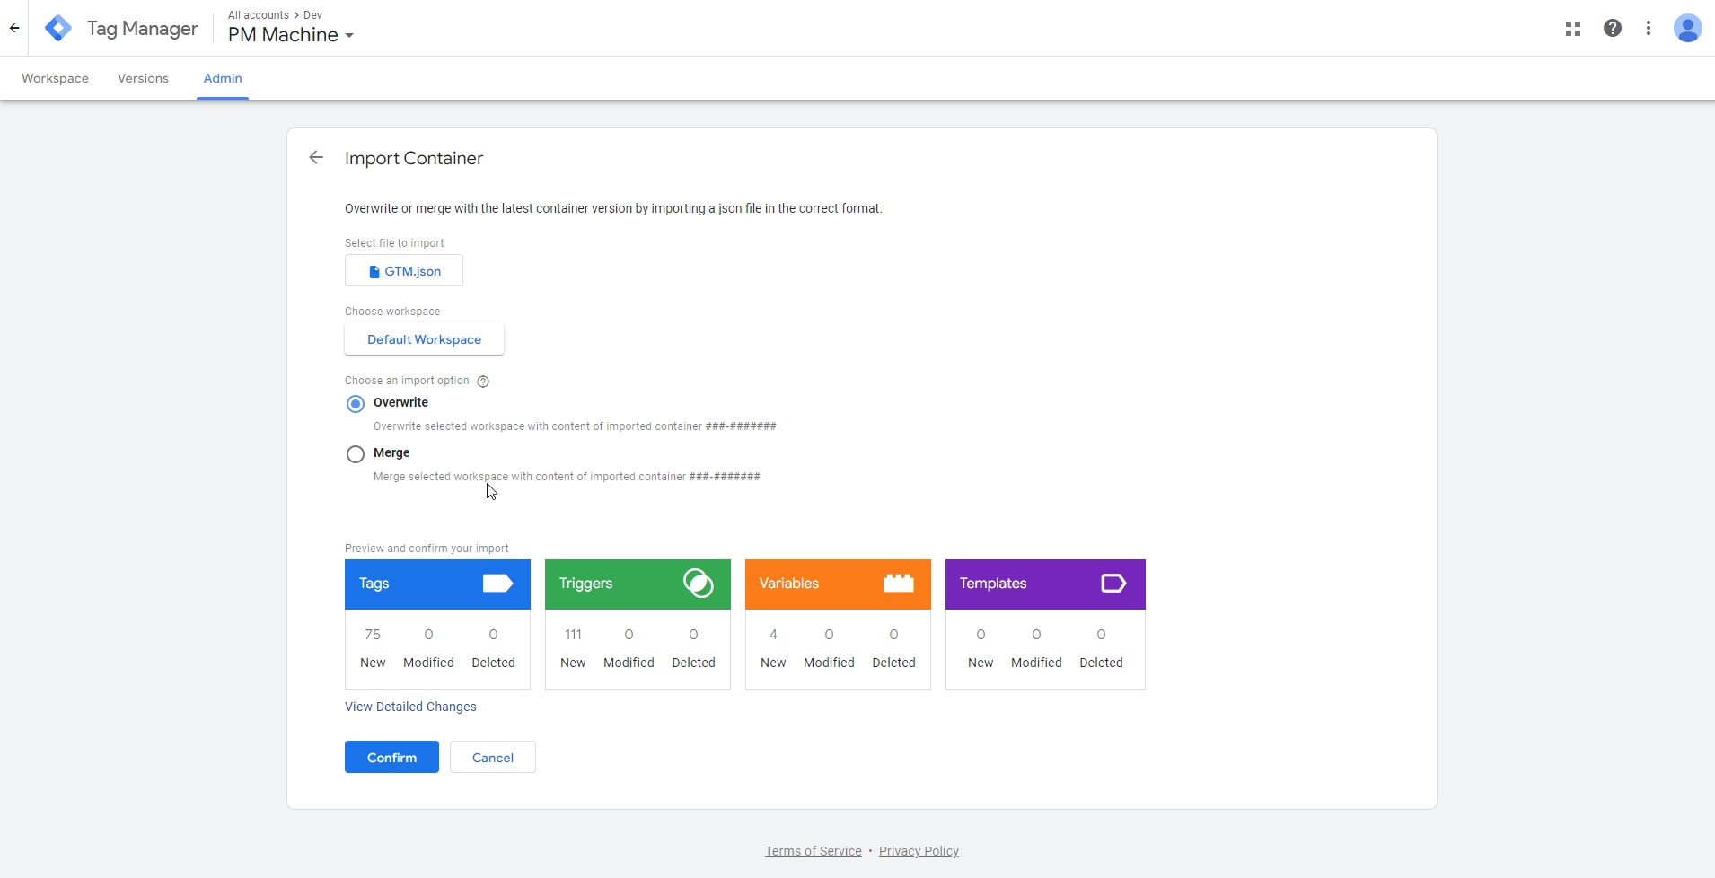
Task: Open the PM Machine container dropdown
Action: click(291, 35)
